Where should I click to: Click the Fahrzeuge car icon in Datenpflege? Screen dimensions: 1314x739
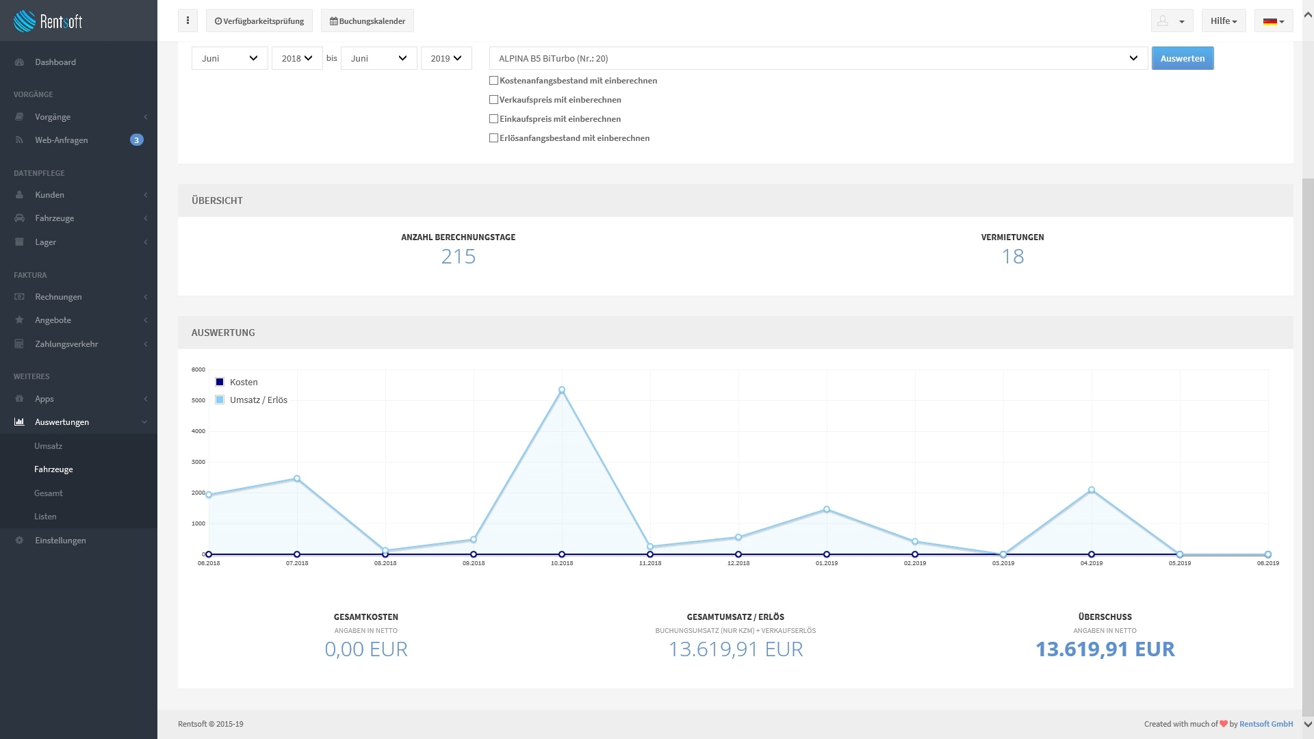pyautogui.click(x=19, y=218)
